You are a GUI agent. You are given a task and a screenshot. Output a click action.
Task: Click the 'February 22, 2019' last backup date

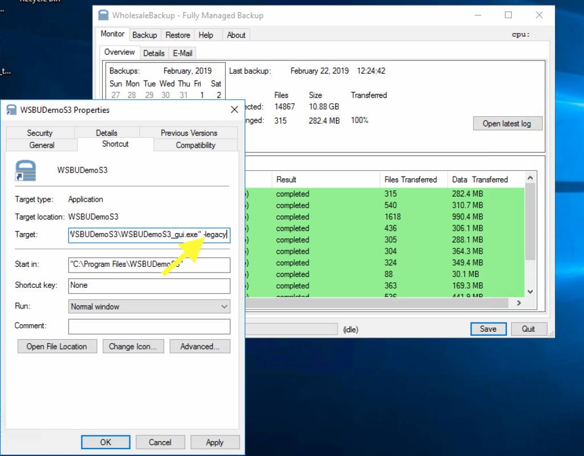tap(319, 71)
